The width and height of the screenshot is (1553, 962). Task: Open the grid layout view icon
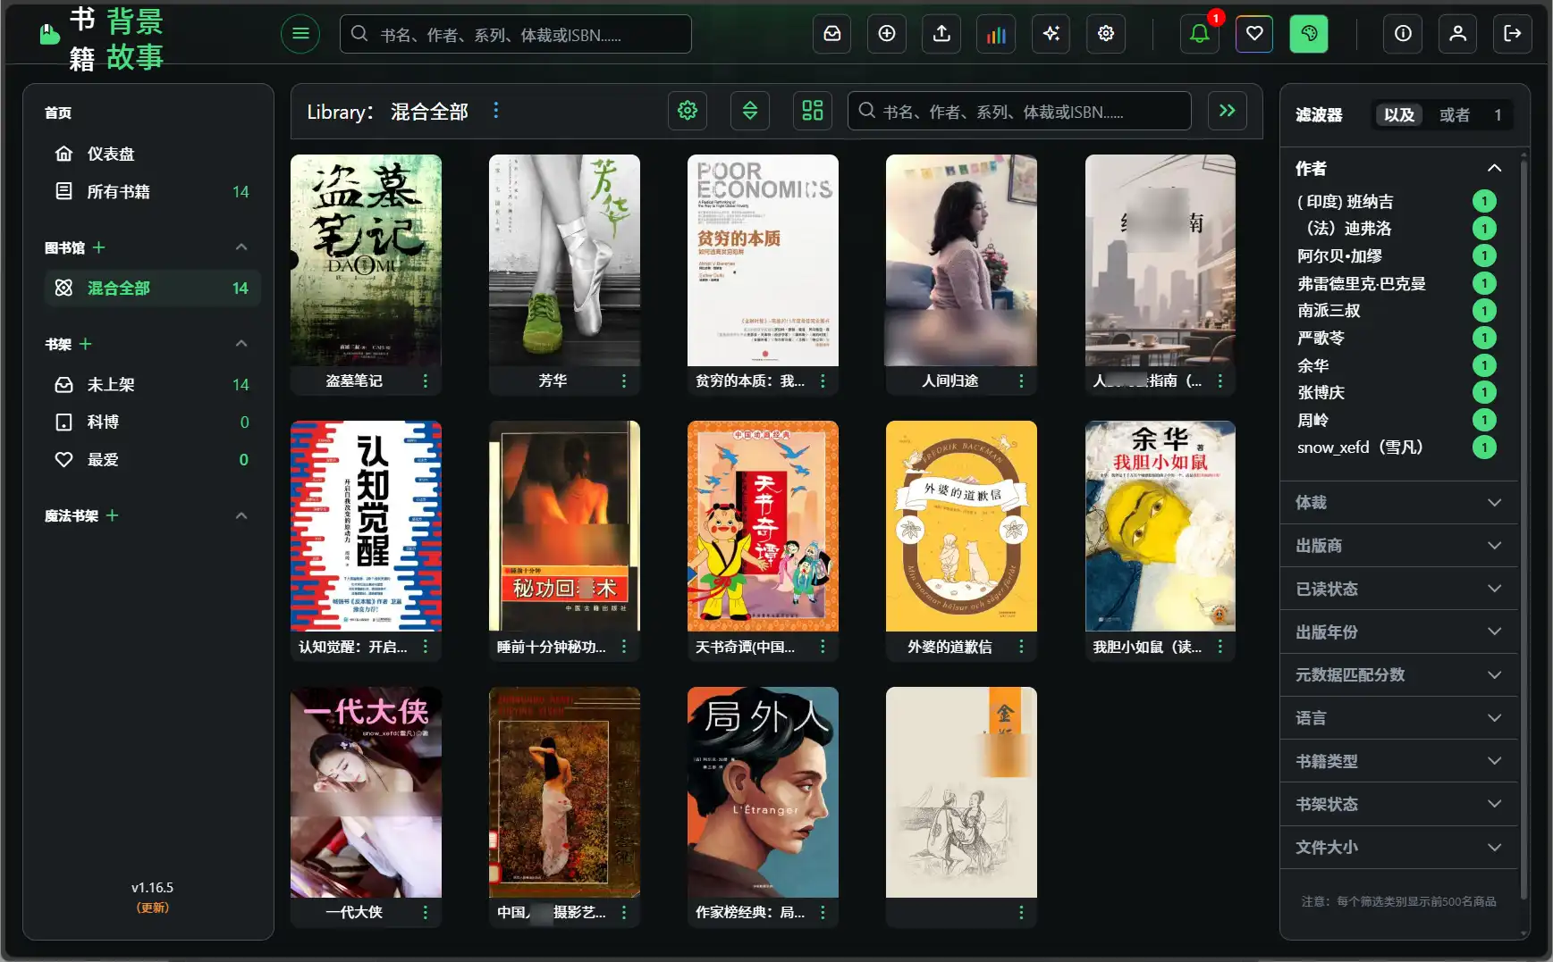(811, 111)
